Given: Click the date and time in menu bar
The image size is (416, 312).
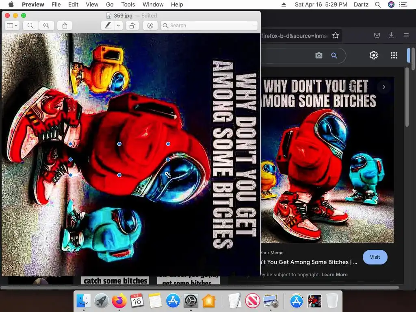Looking at the screenshot, I should [321, 4].
